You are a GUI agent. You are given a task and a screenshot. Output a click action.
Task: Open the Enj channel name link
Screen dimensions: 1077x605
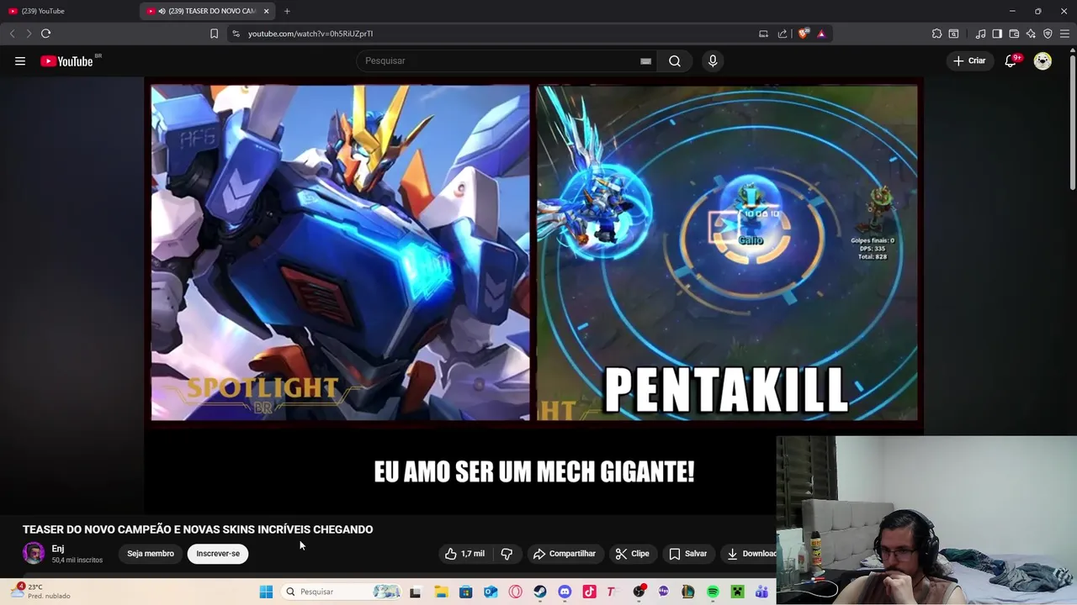(58, 549)
